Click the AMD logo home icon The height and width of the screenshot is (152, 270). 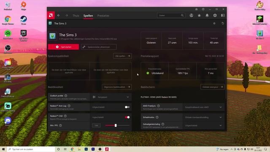pos(51,15)
